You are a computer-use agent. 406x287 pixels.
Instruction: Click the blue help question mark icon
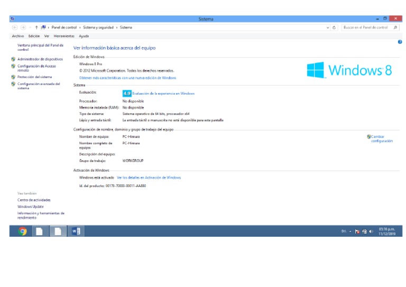pyautogui.click(x=400, y=42)
